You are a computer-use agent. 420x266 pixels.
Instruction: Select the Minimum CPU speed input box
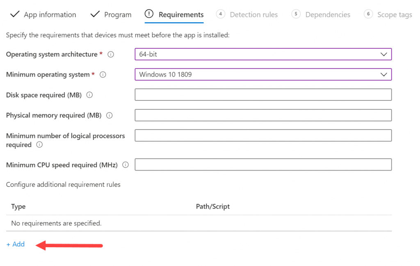pos(263,165)
